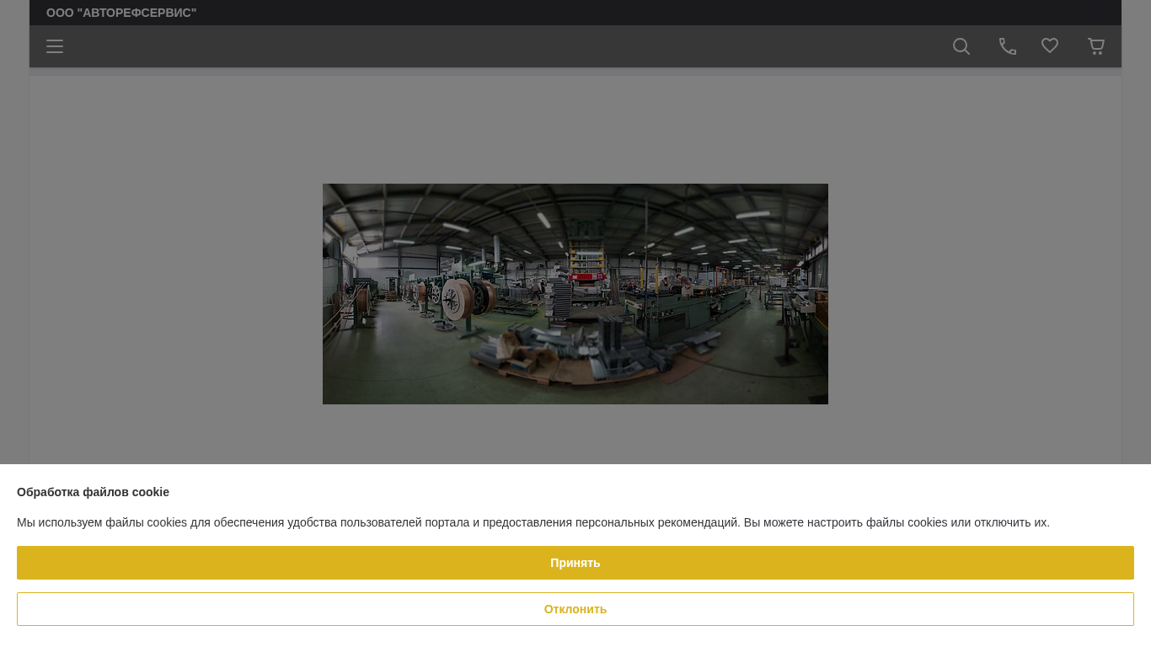Click the ООО "АВТОРЕФСЕРВИС" company title
The width and height of the screenshot is (1151, 647).
(121, 13)
